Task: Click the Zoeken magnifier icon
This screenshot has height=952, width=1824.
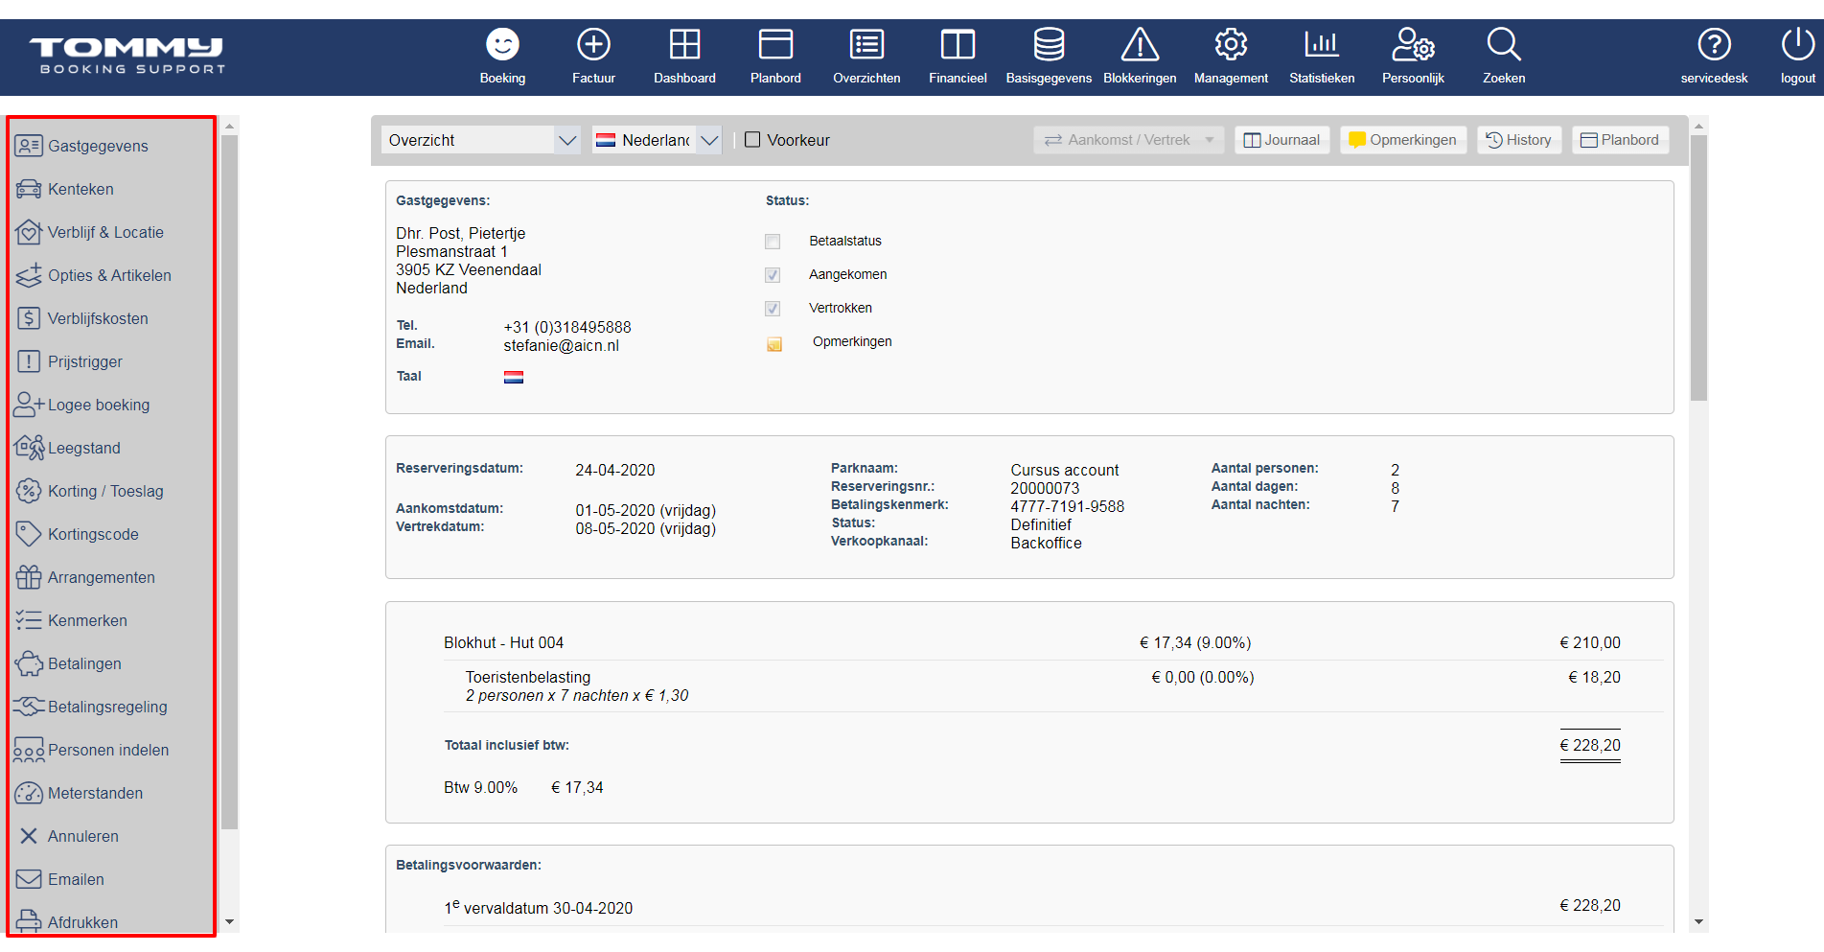Action: 1504,44
